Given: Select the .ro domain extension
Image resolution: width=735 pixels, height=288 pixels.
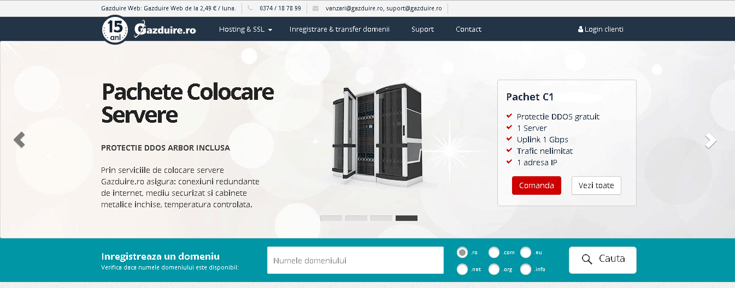Looking at the screenshot, I should [462, 253].
